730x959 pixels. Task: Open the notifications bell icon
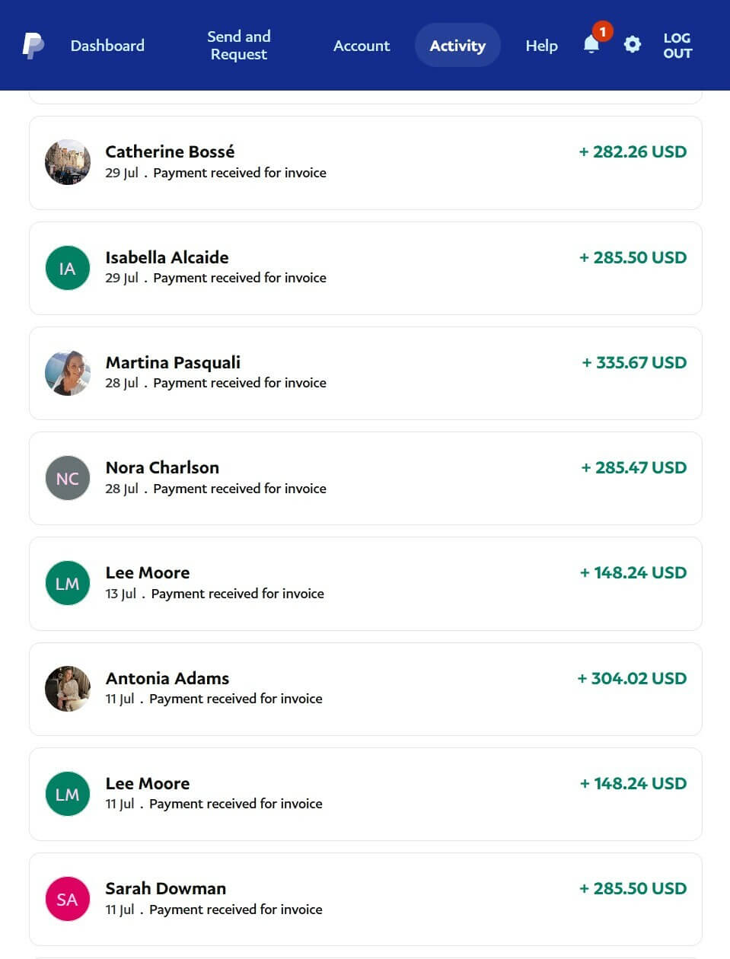[591, 45]
